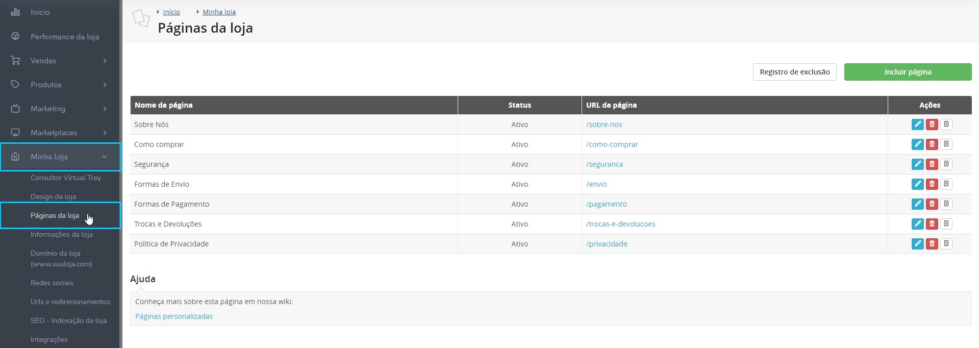Screen dimensions: 979x348
Task: Click the Incluir página button
Action: 908,72
